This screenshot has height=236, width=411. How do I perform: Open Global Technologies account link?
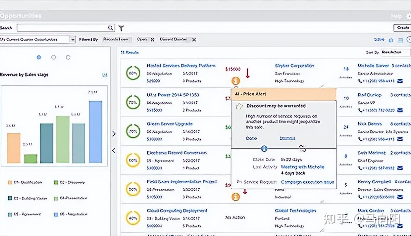296,211
